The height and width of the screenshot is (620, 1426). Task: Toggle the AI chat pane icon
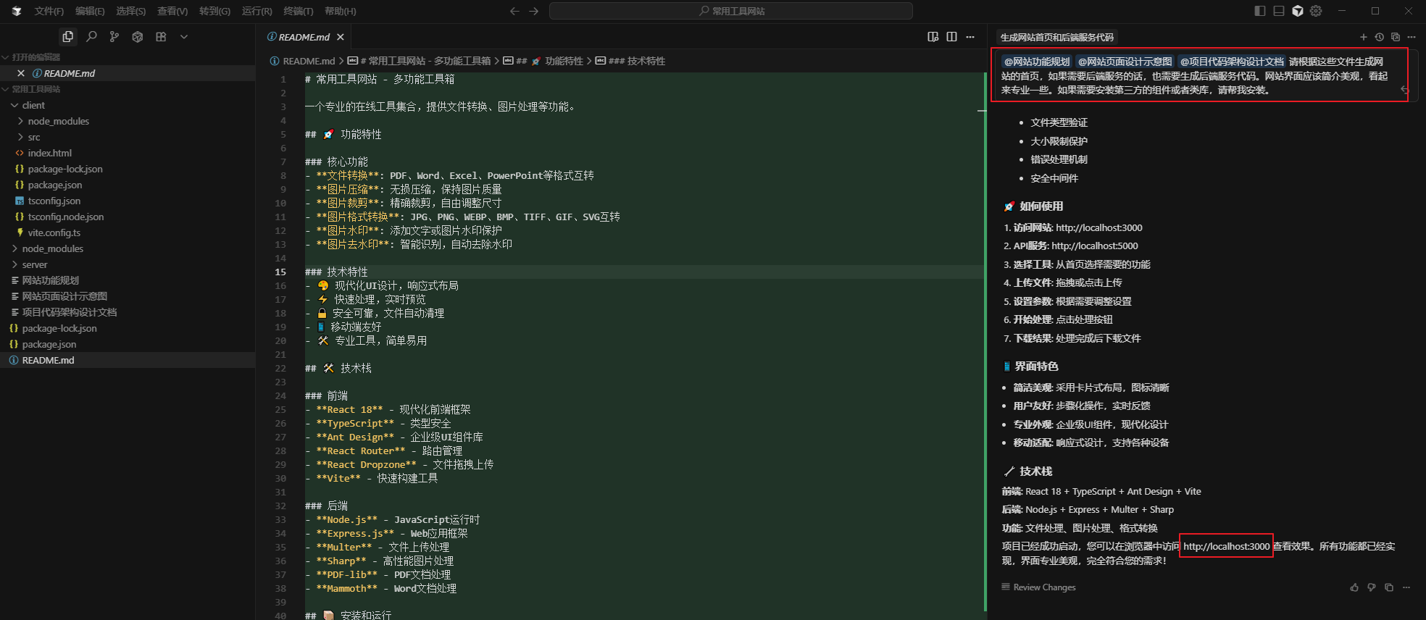tap(1298, 11)
